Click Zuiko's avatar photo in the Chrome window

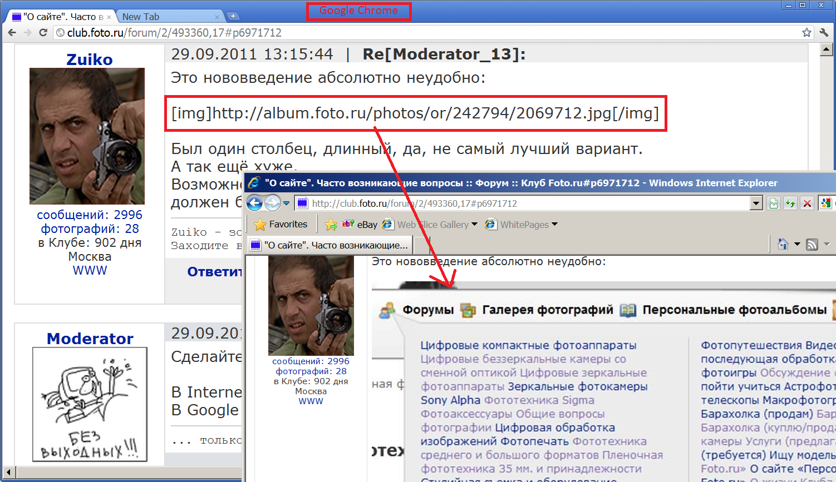(87, 136)
